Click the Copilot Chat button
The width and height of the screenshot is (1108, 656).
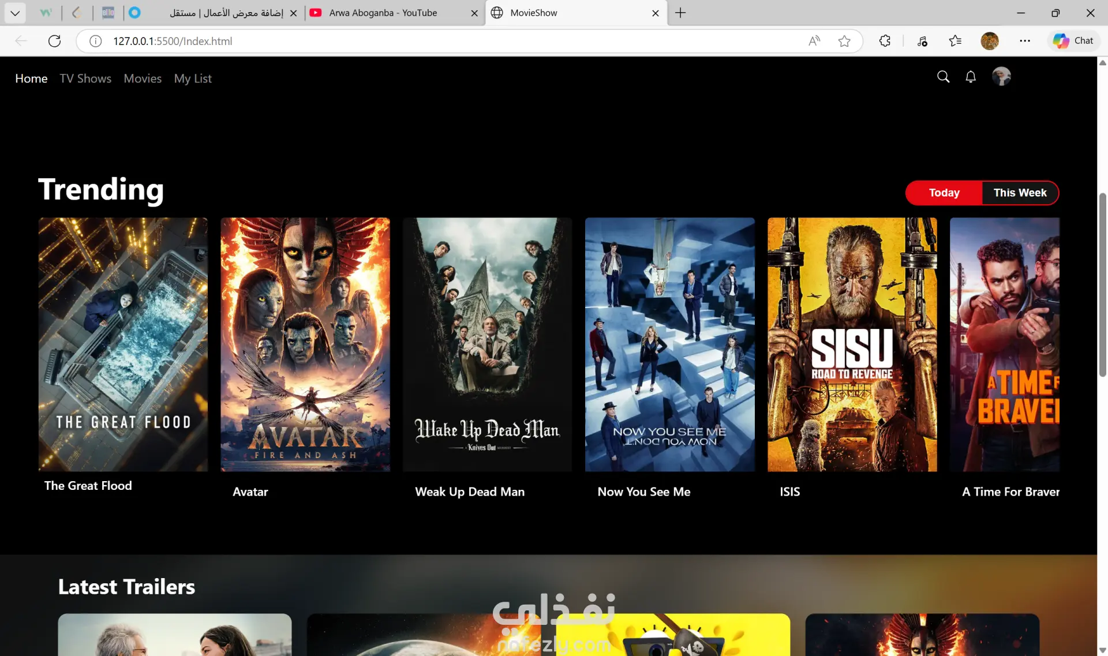click(1073, 41)
